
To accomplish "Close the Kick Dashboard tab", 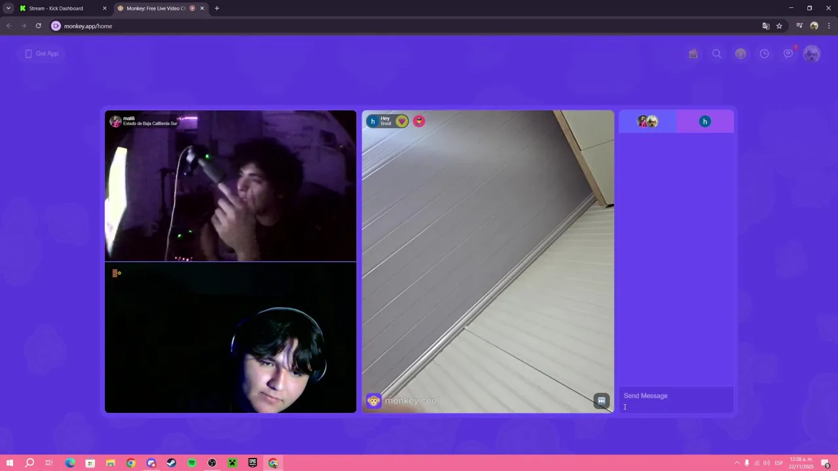I will 105,9.
